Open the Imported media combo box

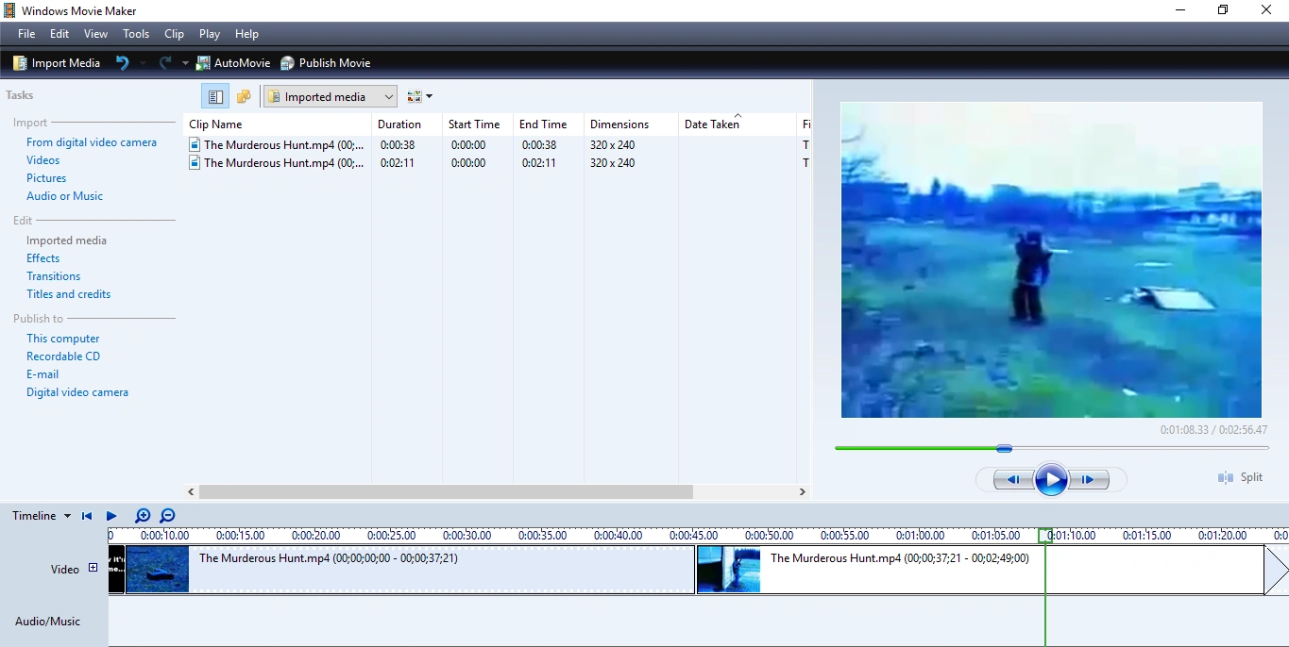click(x=331, y=96)
